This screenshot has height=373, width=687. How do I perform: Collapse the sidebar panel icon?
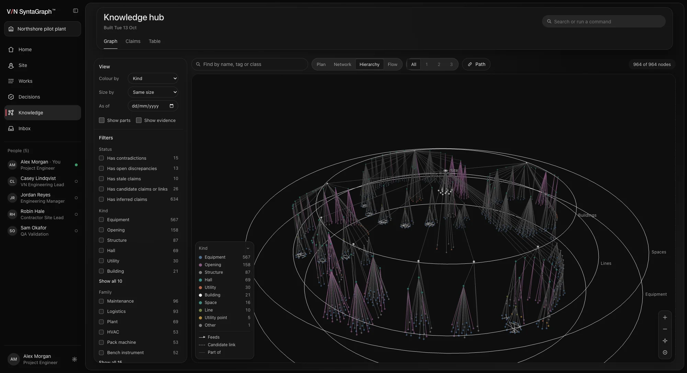tap(76, 11)
